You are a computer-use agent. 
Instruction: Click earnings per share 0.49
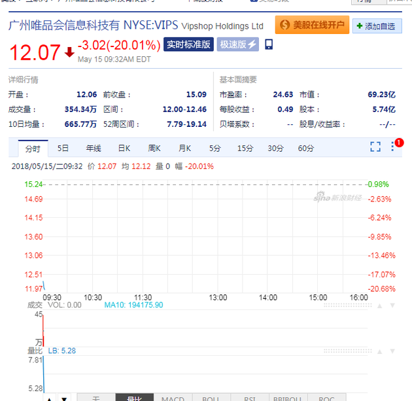(285, 109)
